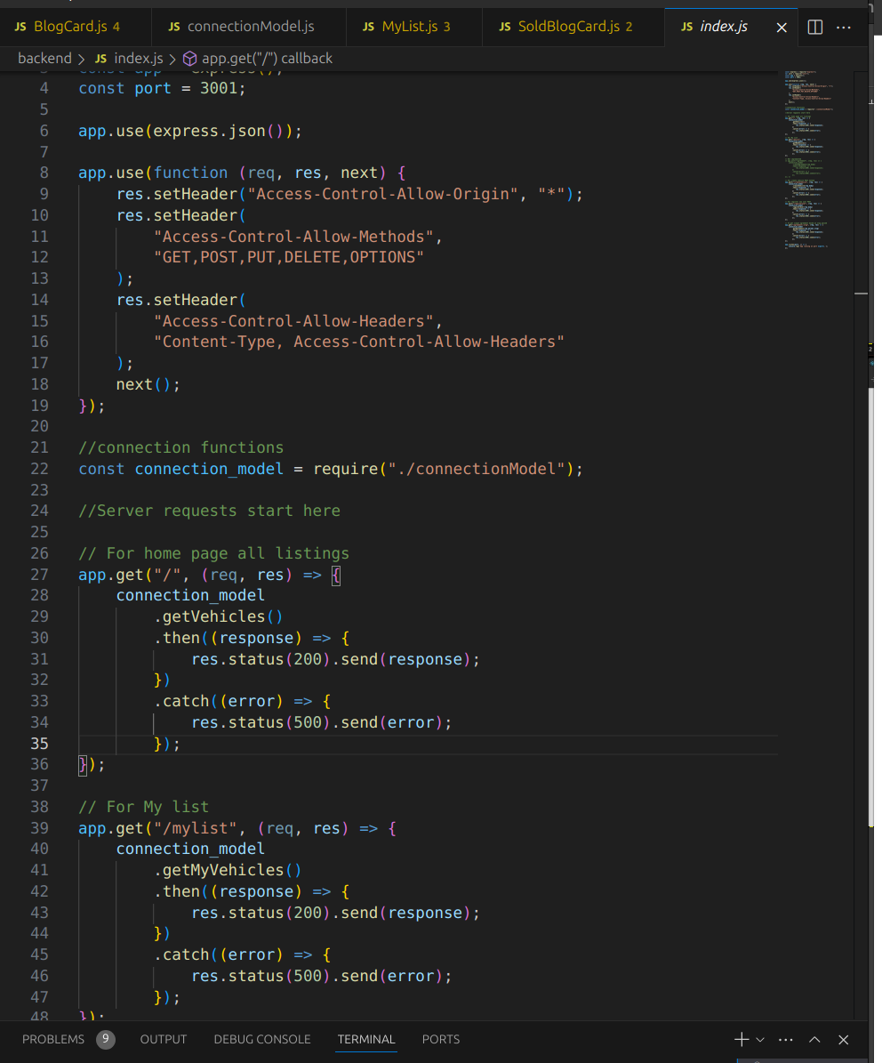Viewport: 882px width, 1063px height.
Task: Maximize the panel using the caret icon
Action: pos(814,1039)
